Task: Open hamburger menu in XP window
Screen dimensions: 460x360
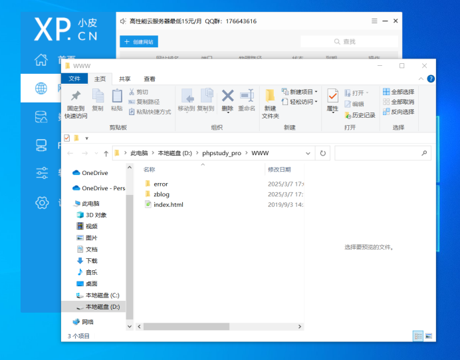Action: tap(374, 21)
